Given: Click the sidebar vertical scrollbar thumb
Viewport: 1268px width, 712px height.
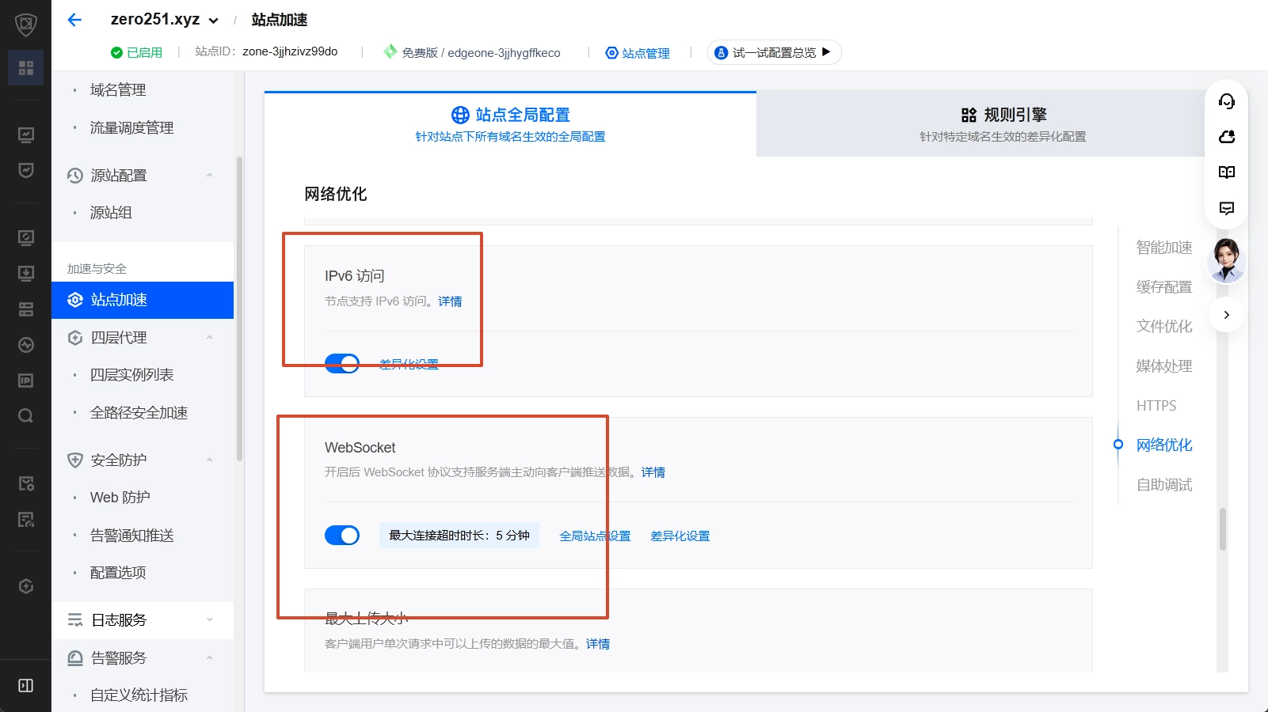Looking at the screenshot, I should click(239, 309).
